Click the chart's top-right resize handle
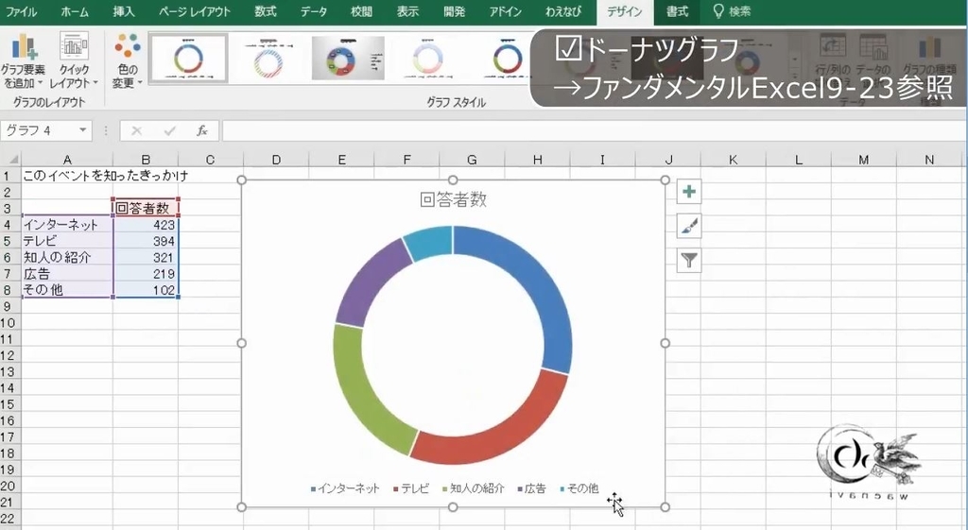Viewport: 968px width, 530px height. point(665,180)
